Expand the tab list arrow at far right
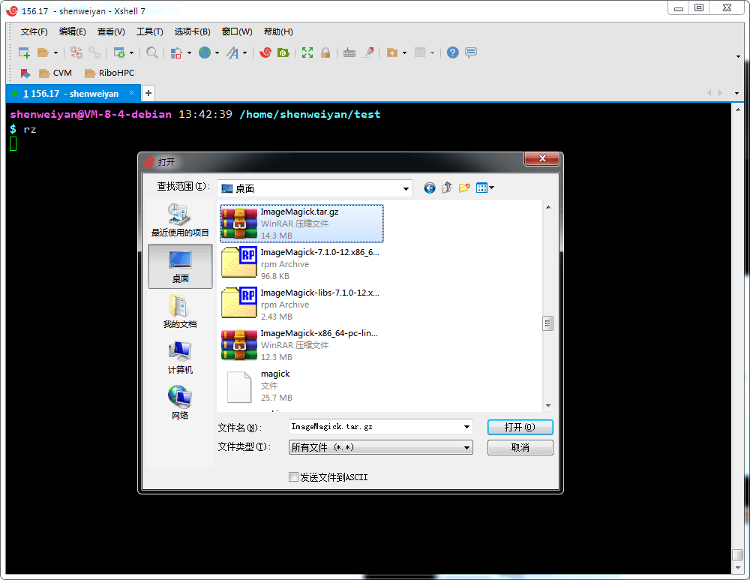 pyautogui.click(x=736, y=93)
